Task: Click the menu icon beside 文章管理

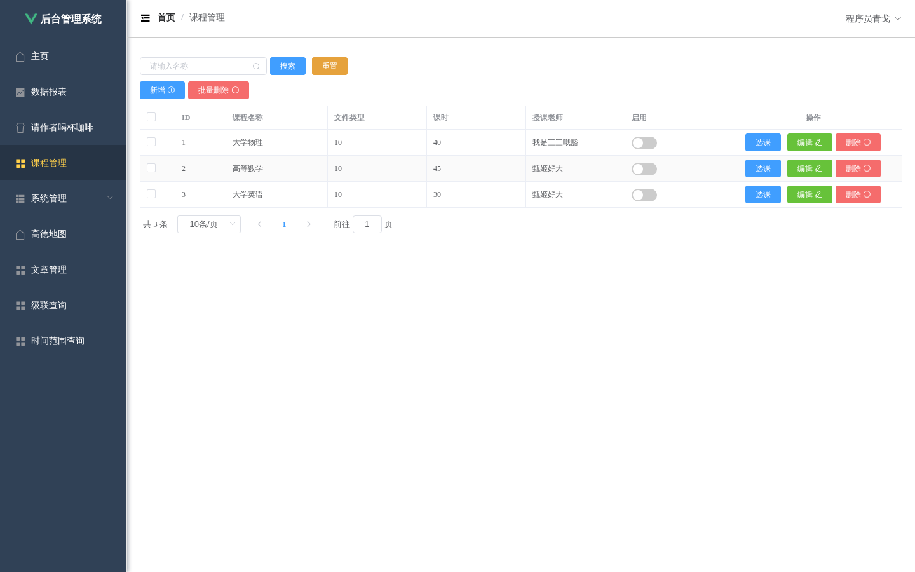Action: point(20,270)
